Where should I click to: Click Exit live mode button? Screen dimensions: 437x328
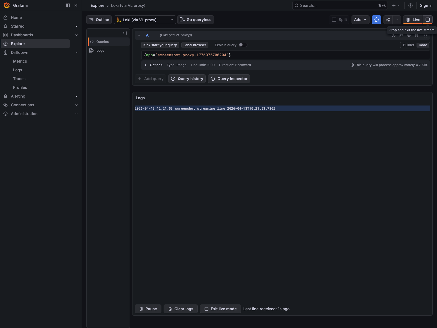click(220, 309)
